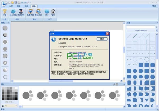
Task: Insert the right-pointing pentagon arrow shape
Action: [x=153, y=100]
